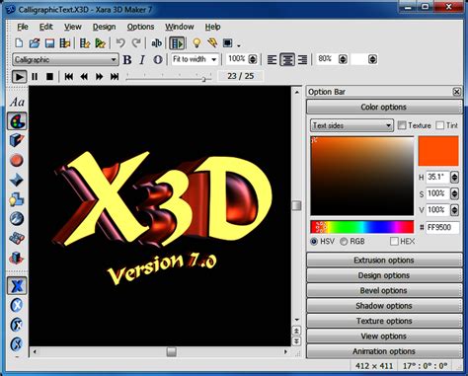The height and width of the screenshot is (376, 468).
Task: Click the animation frame slider track
Action: pyautogui.click(x=169, y=78)
